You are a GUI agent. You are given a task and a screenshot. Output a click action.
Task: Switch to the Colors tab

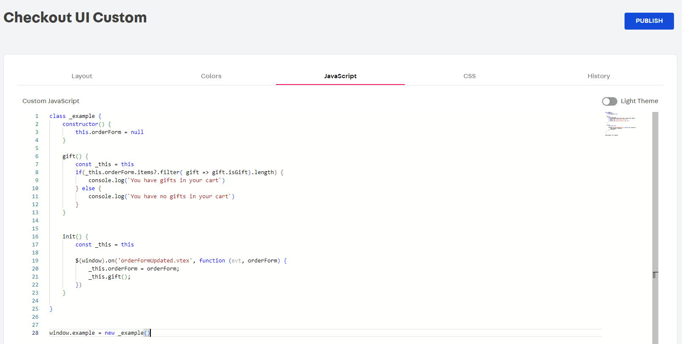pyautogui.click(x=211, y=76)
